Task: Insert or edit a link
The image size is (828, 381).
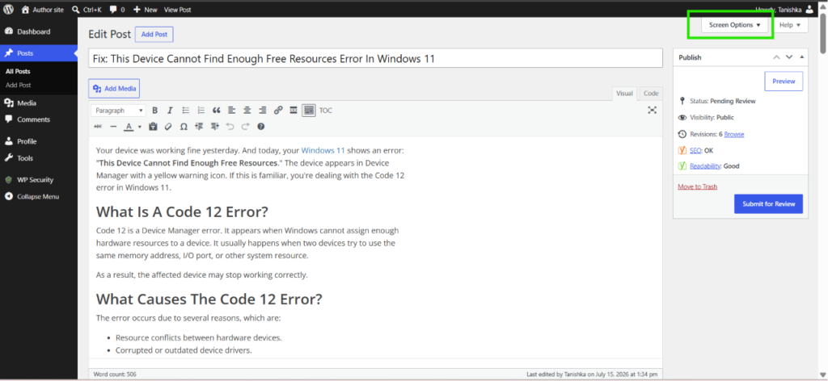Action: click(x=278, y=110)
